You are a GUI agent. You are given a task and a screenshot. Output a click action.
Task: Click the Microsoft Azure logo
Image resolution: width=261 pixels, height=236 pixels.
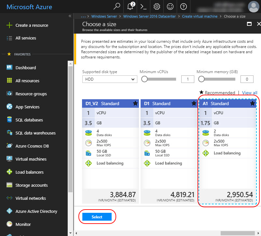29,7
